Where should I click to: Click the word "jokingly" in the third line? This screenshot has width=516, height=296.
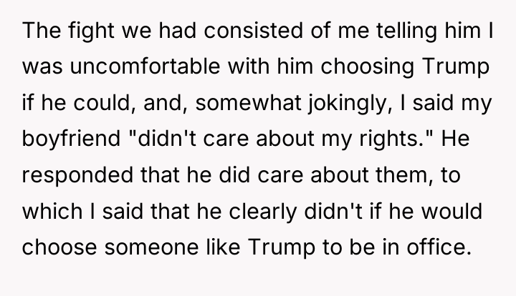[x=350, y=104]
